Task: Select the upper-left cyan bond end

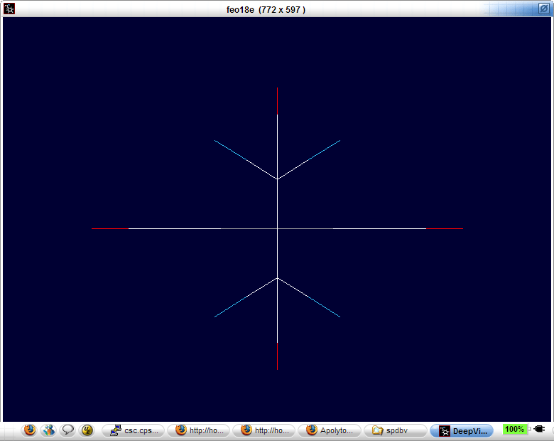Action: pyautogui.click(x=217, y=142)
